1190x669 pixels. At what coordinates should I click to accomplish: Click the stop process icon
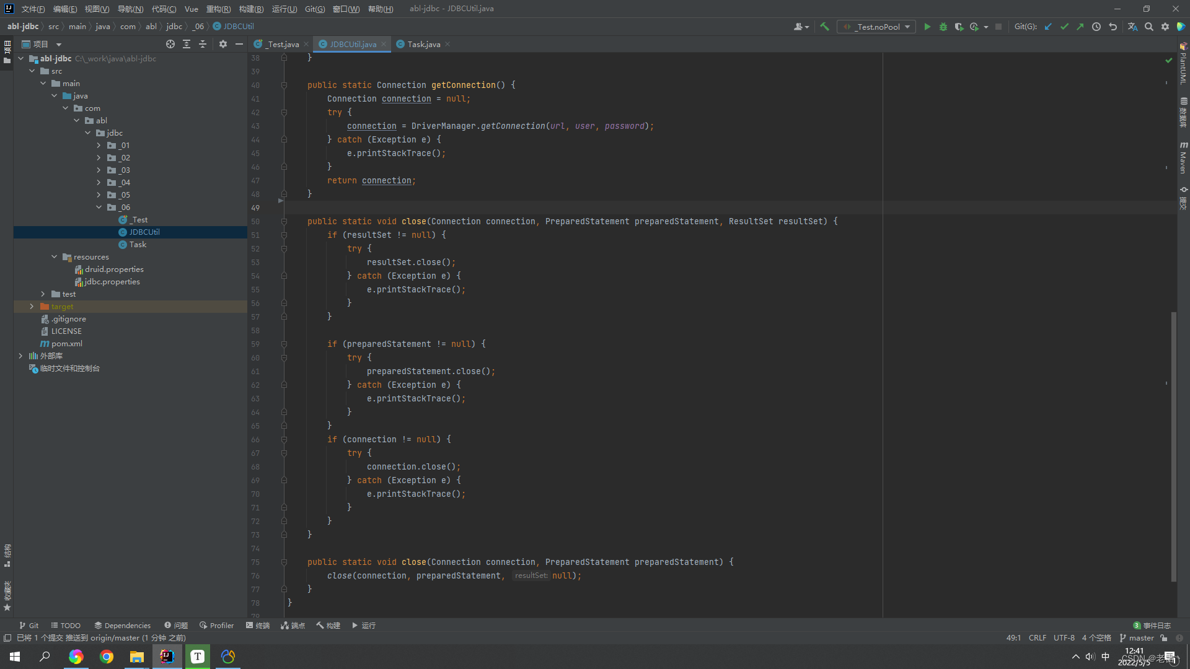[998, 27]
